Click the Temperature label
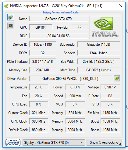128x150 pixels. [18, 87]
